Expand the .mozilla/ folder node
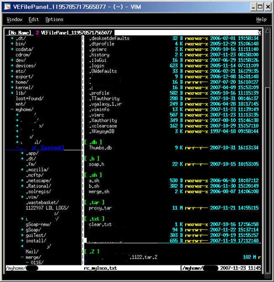This screenshot has height=282, width=274. pyautogui.click(x=22, y=170)
